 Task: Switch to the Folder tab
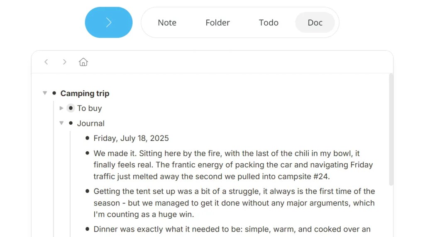point(217,22)
